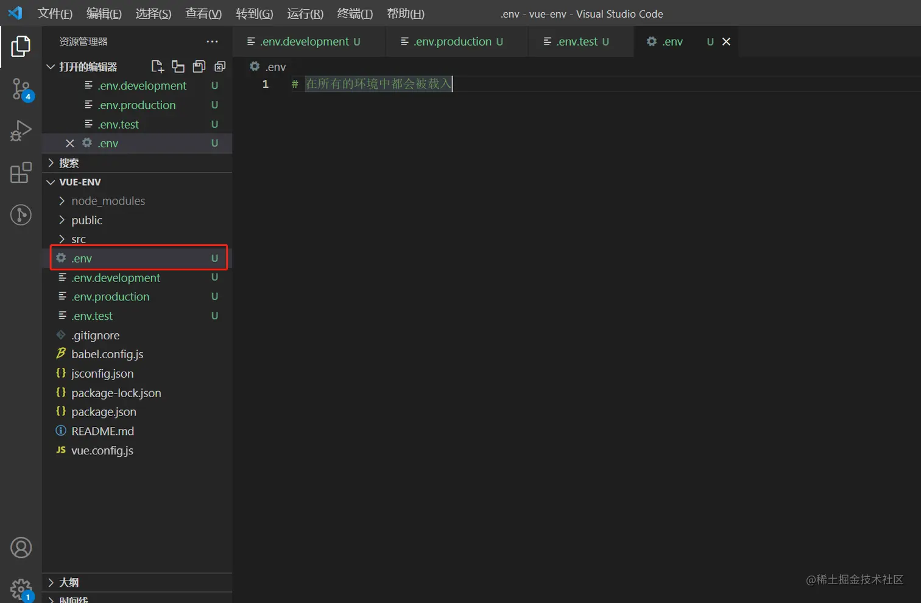921x603 pixels.
Task: Collapse the VUE-ENV folder section
Action: coord(51,182)
